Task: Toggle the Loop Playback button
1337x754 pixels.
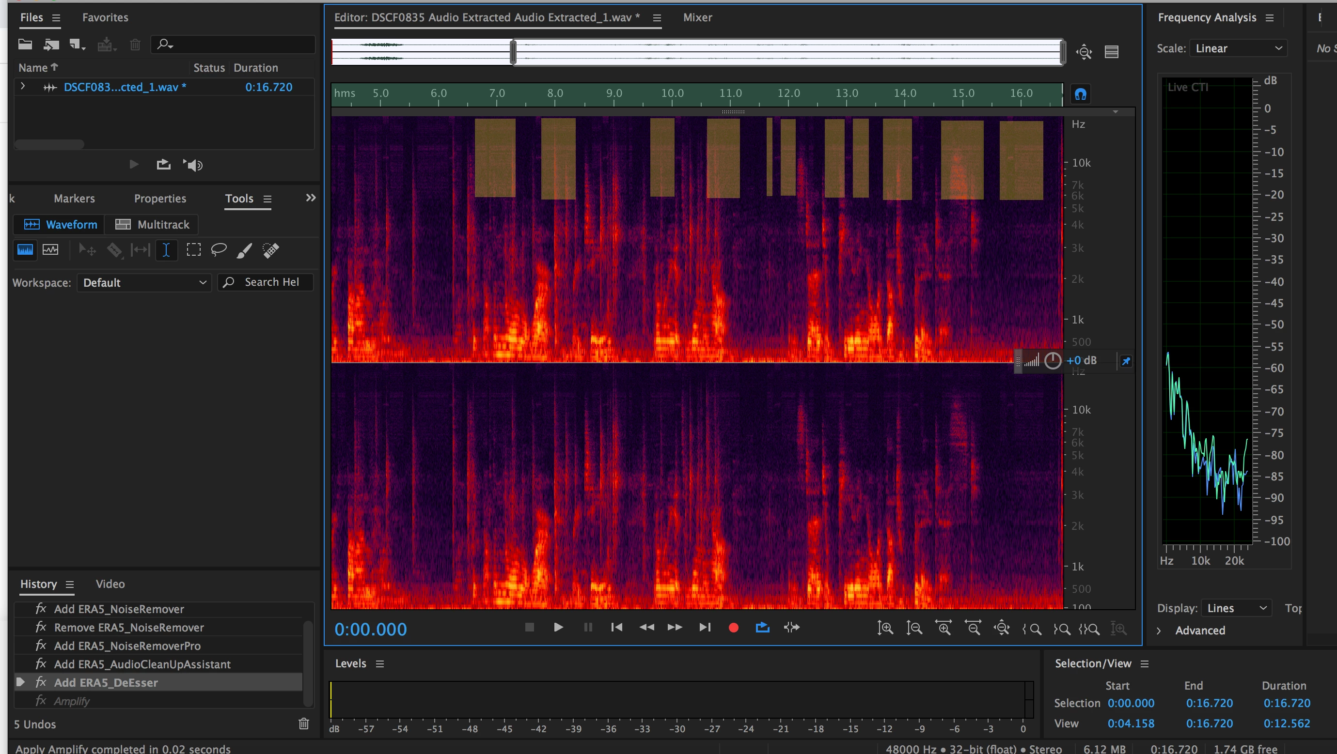Action: [762, 628]
